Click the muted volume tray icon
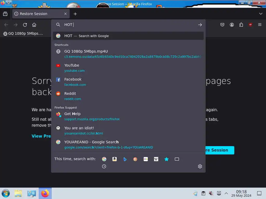This screenshot has width=266, height=199. (x=211, y=193)
